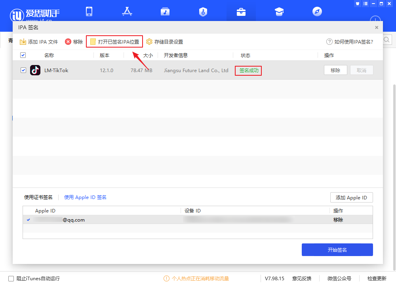The height and width of the screenshot is (285, 396).
Task: Open the compass browser icon
Action: [x=317, y=11]
